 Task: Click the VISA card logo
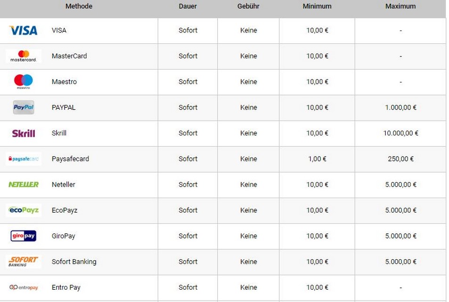(x=24, y=30)
